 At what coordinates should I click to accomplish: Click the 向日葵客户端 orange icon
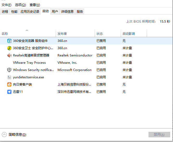pyautogui.click(x=9, y=85)
